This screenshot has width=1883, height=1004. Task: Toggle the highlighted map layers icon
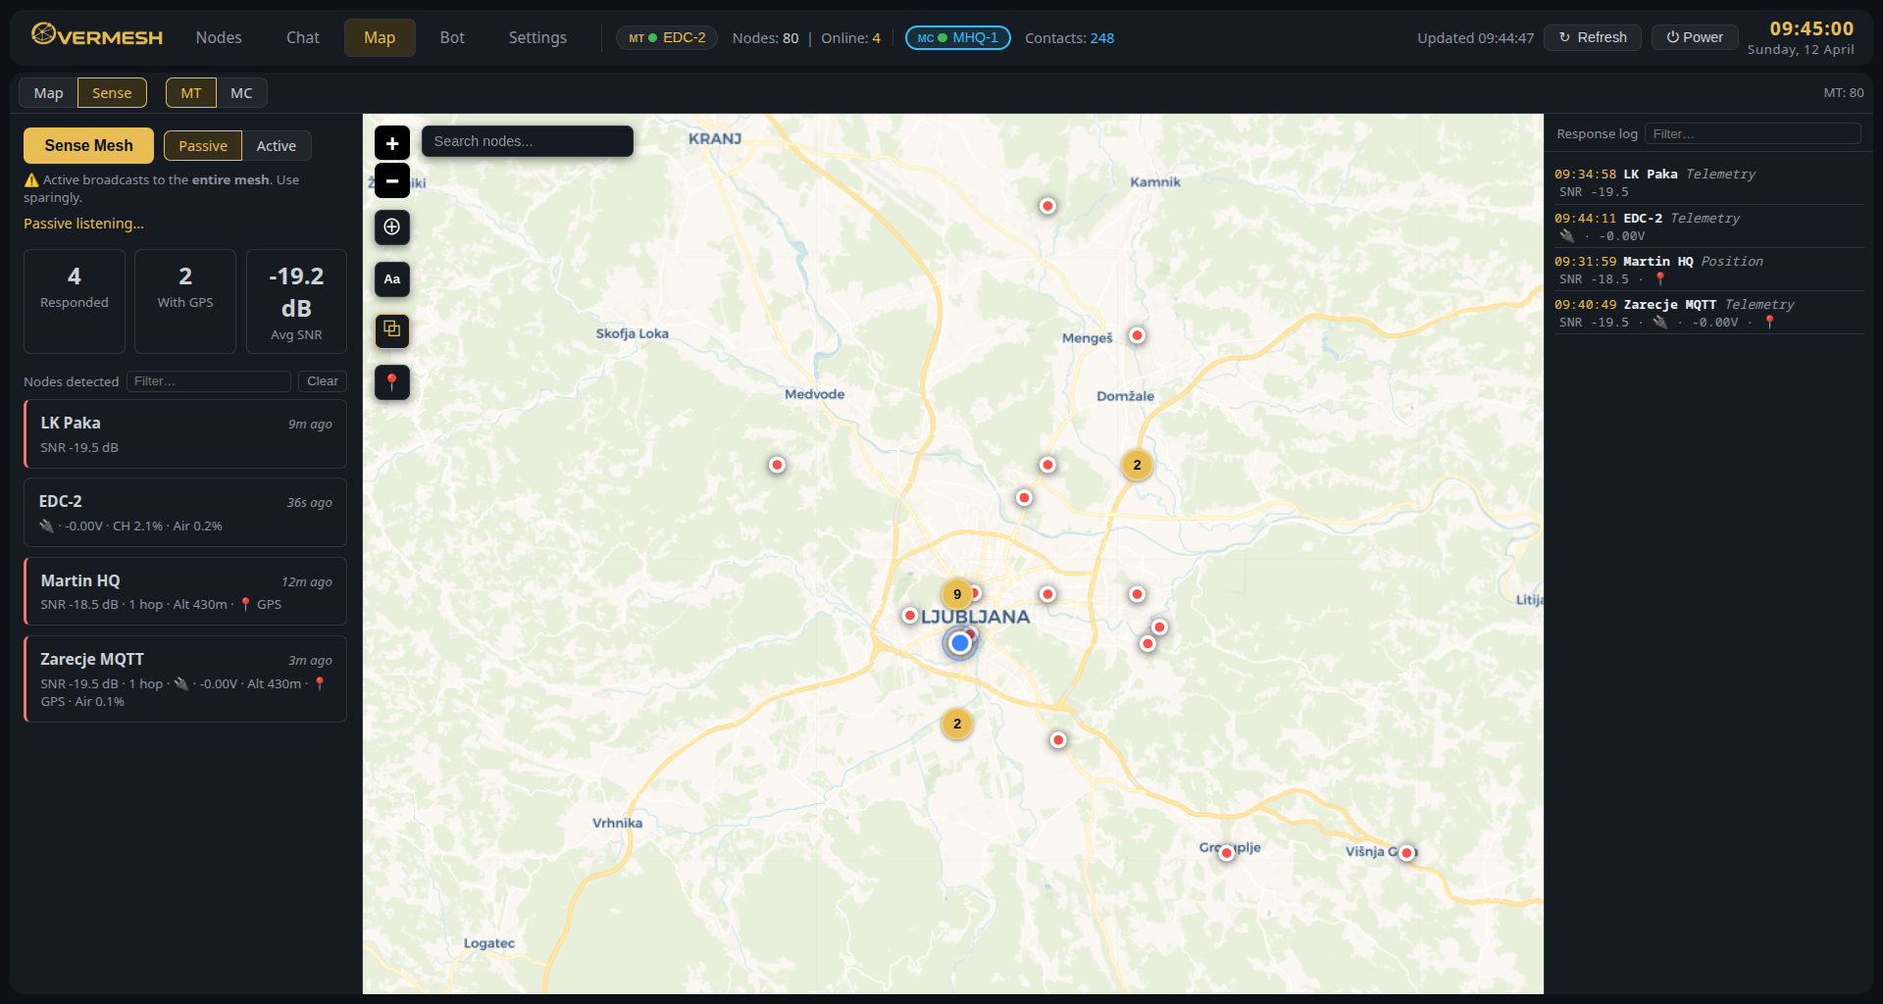(391, 330)
